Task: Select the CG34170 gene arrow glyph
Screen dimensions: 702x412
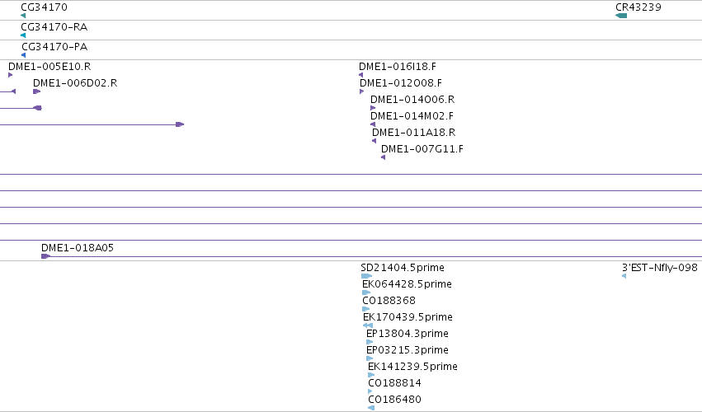Action: pos(23,16)
